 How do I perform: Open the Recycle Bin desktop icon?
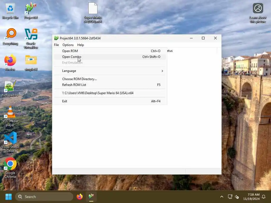point(10,11)
